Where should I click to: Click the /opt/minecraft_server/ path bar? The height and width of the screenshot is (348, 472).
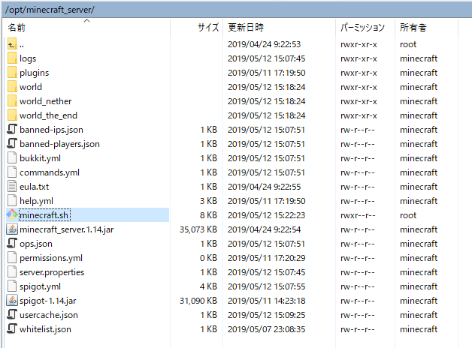pos(50,7)
